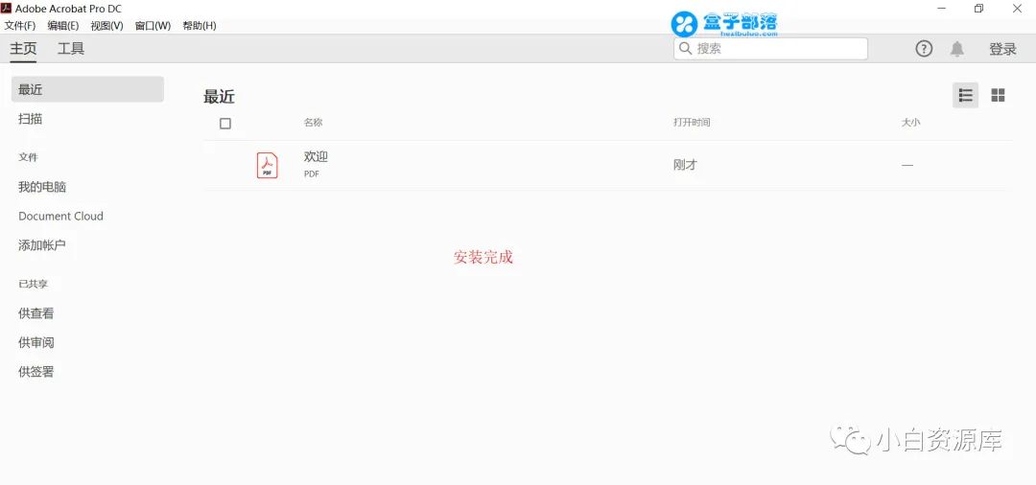Open the 视图(V) menu
Viewport: 1036px width, 485px height.
[x=107, y=26]
